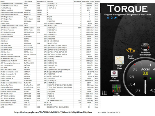This screenshot has width=155, height=116.
Task: Select the Fuel Rail Temp row name
Action: click(x=6, y=8)
